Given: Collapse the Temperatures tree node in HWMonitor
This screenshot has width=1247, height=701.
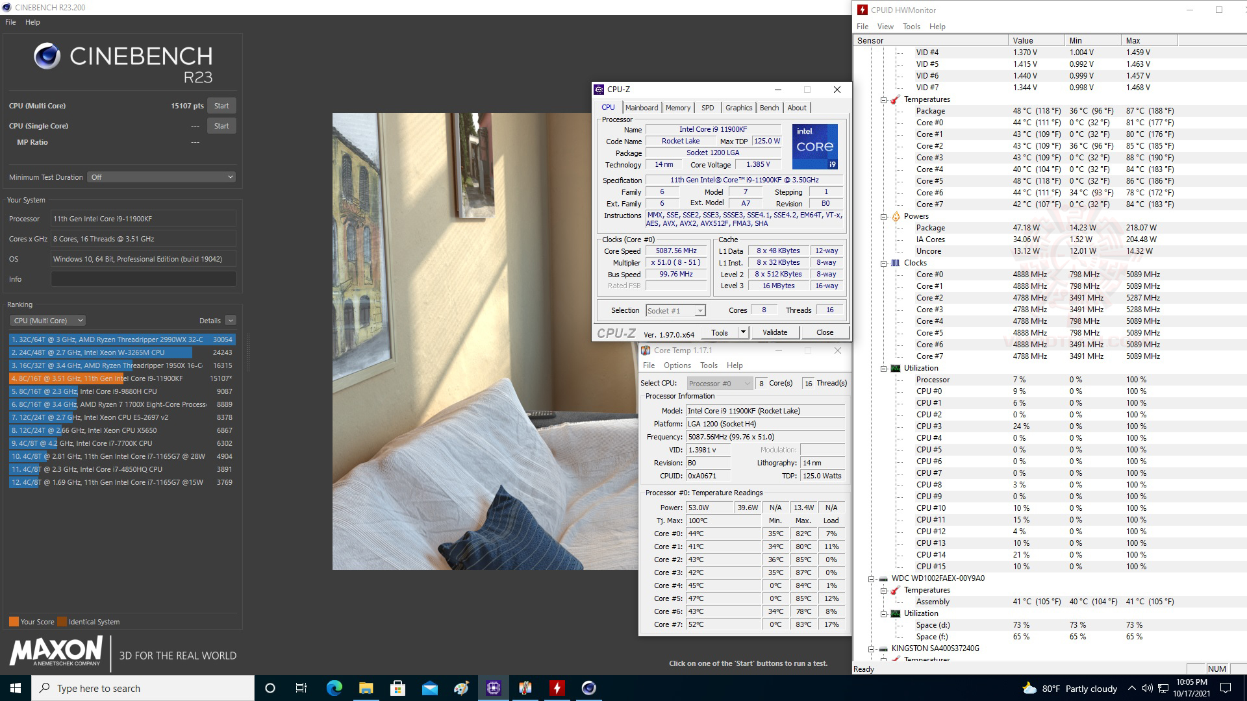Looking at the screenshot, I should click(x=883, y=100).
